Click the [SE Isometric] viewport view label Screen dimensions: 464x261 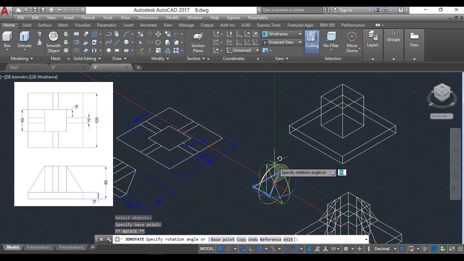[x=17, y=77]
